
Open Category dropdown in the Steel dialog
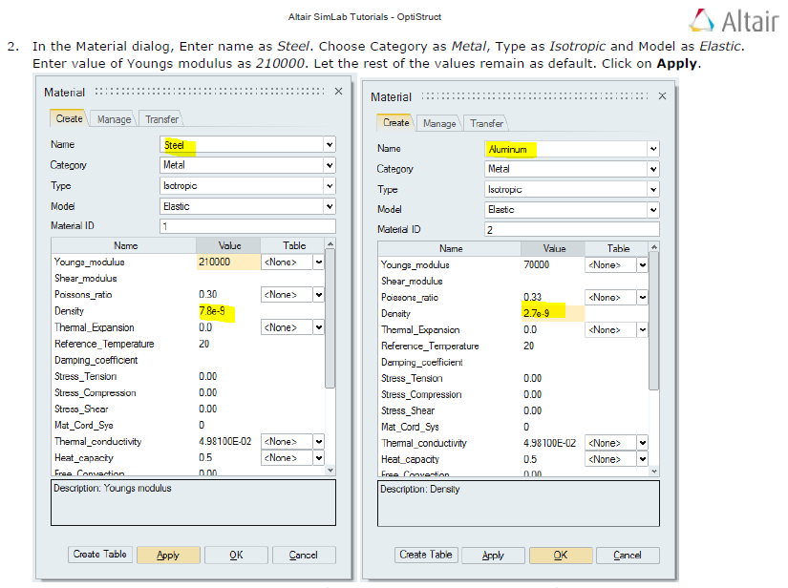[x=330, y=165]
